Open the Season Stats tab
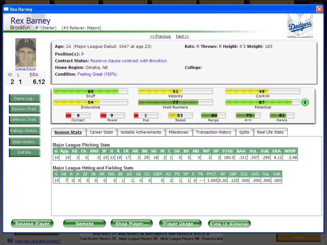 pos(68,132)
